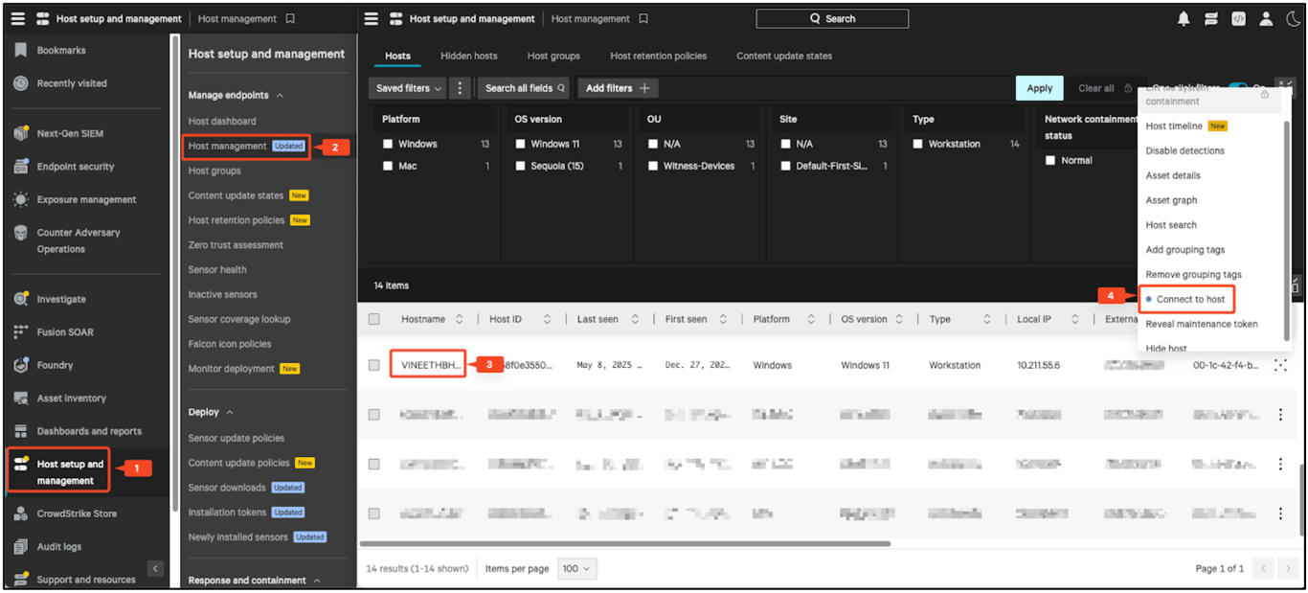Sort by the Platform column
This screenshot has width=1308, height=593.
811,319
